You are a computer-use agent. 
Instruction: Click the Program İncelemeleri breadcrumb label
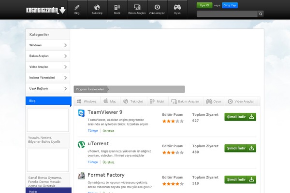click(90, 89)
